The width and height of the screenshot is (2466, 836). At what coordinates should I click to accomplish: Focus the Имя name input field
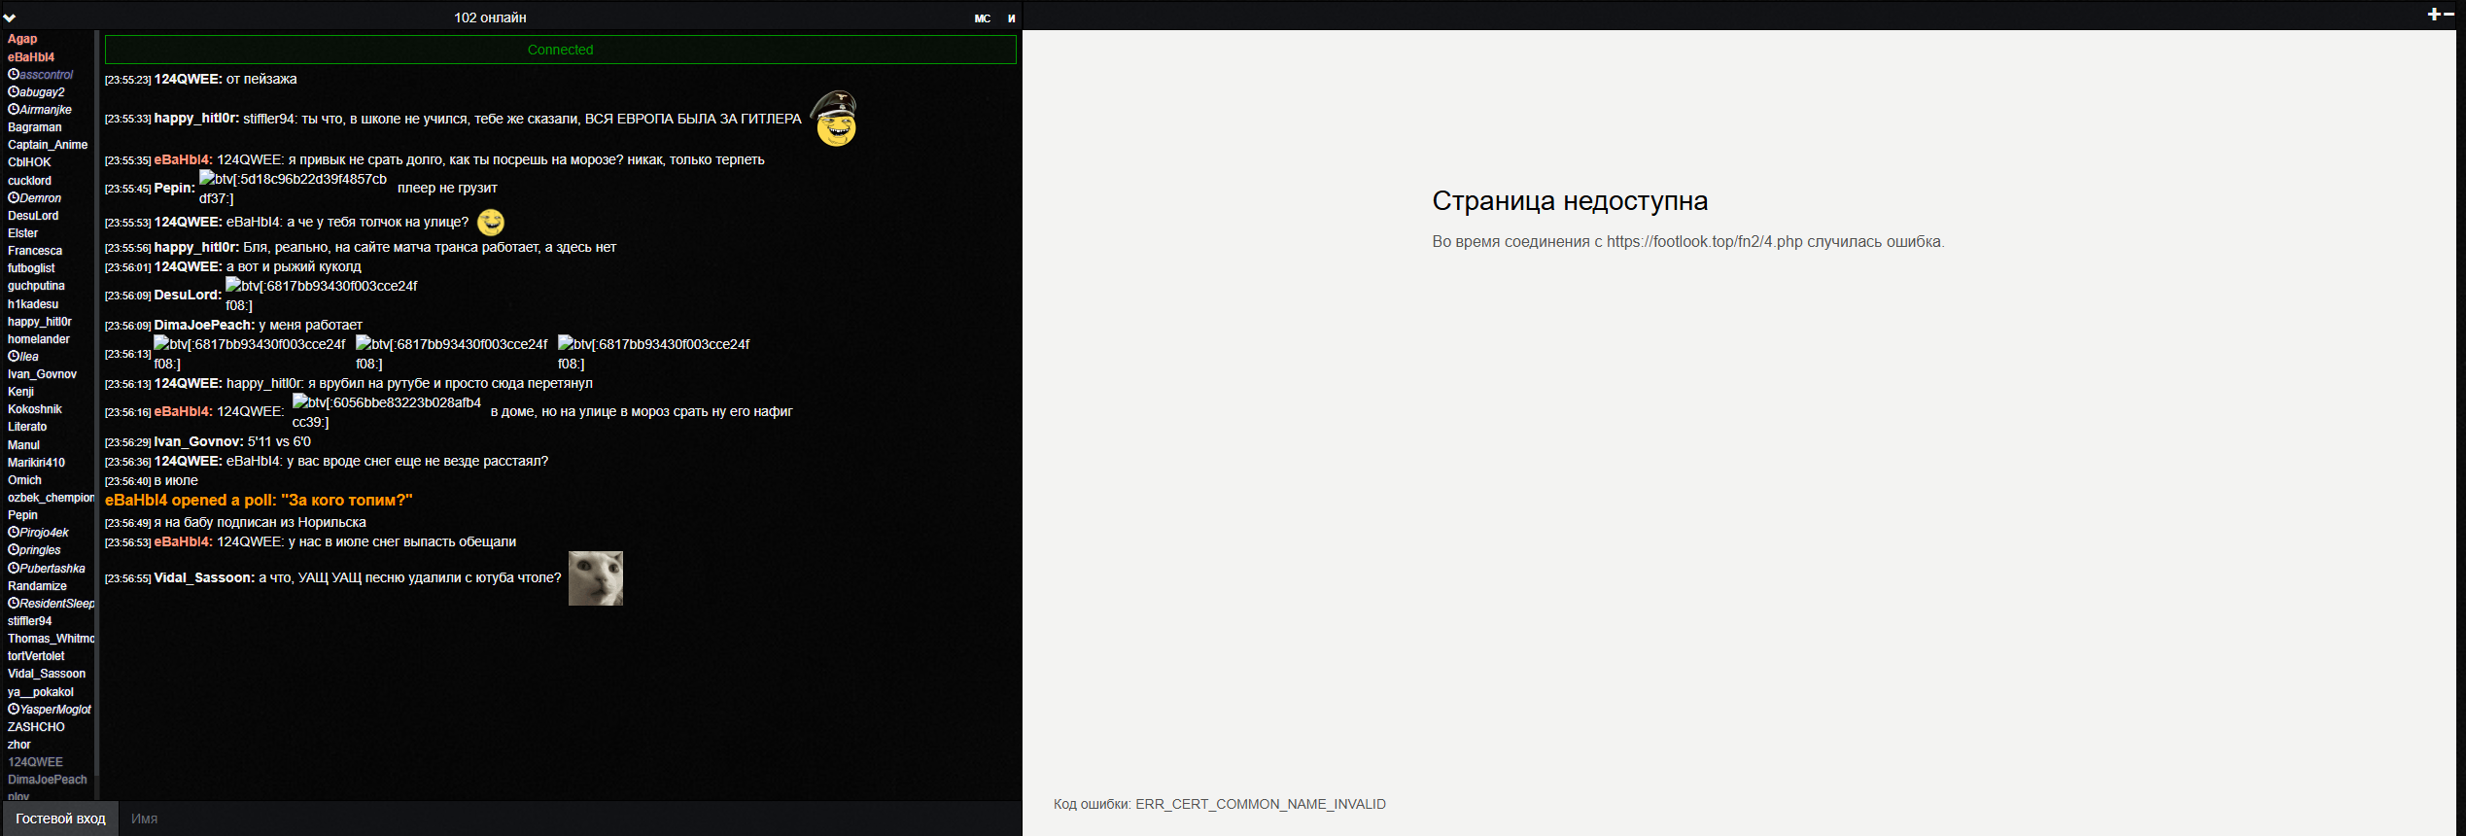click(x=570, y=819)
